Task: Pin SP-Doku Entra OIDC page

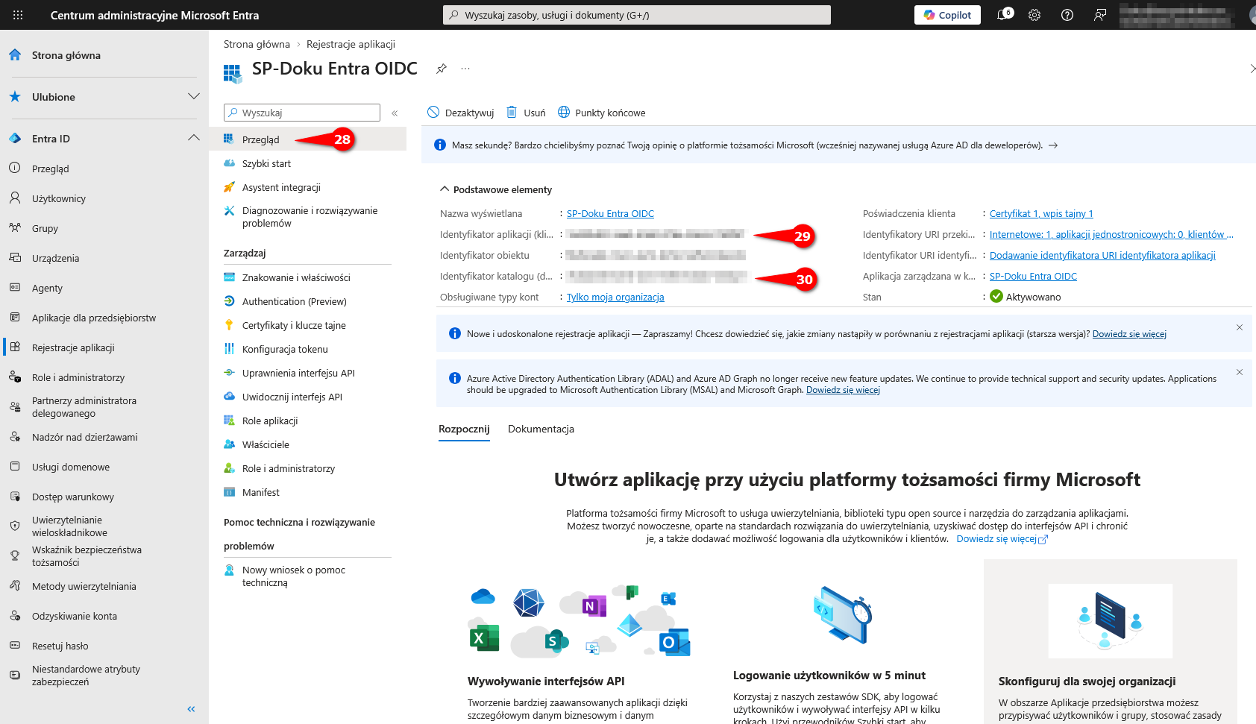Action: pyautogui.click(x=442, y=69)
